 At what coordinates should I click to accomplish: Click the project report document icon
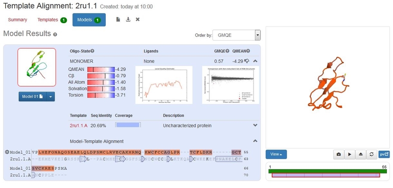click(118, 19)
